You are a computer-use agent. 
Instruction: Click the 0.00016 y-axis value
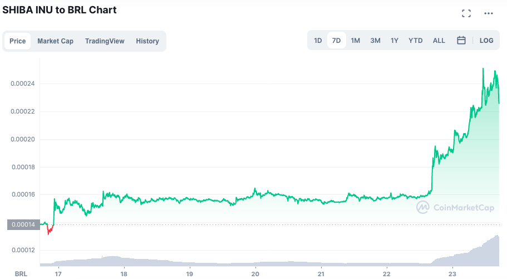point(23,194)
